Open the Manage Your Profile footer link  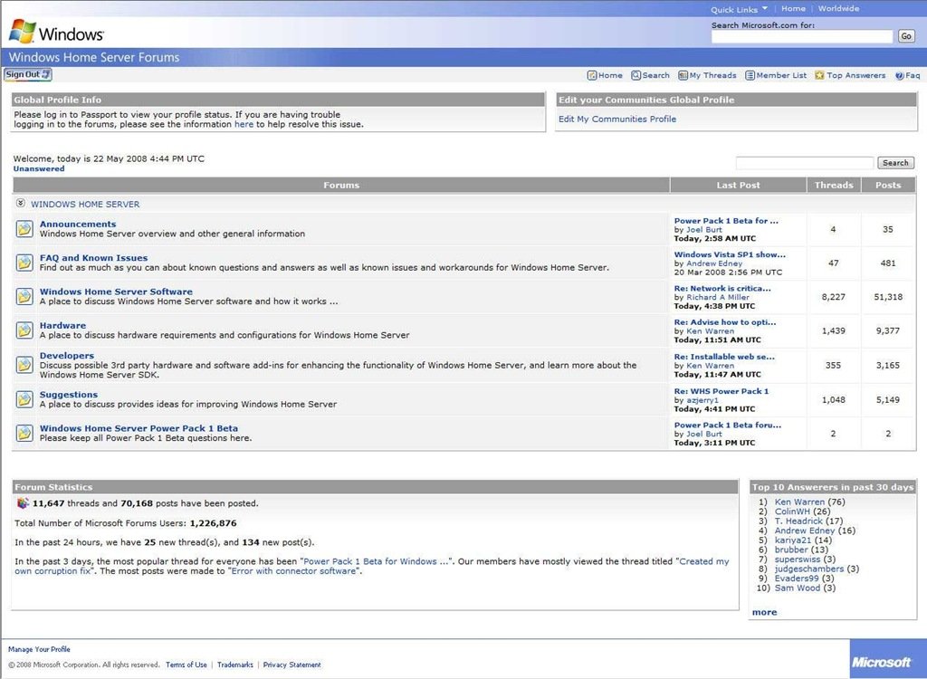tap(39, 649)
